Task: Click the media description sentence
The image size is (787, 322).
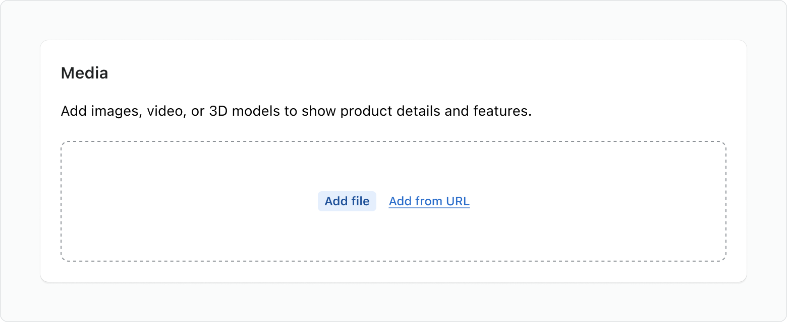Action: (x=296, y=111)
